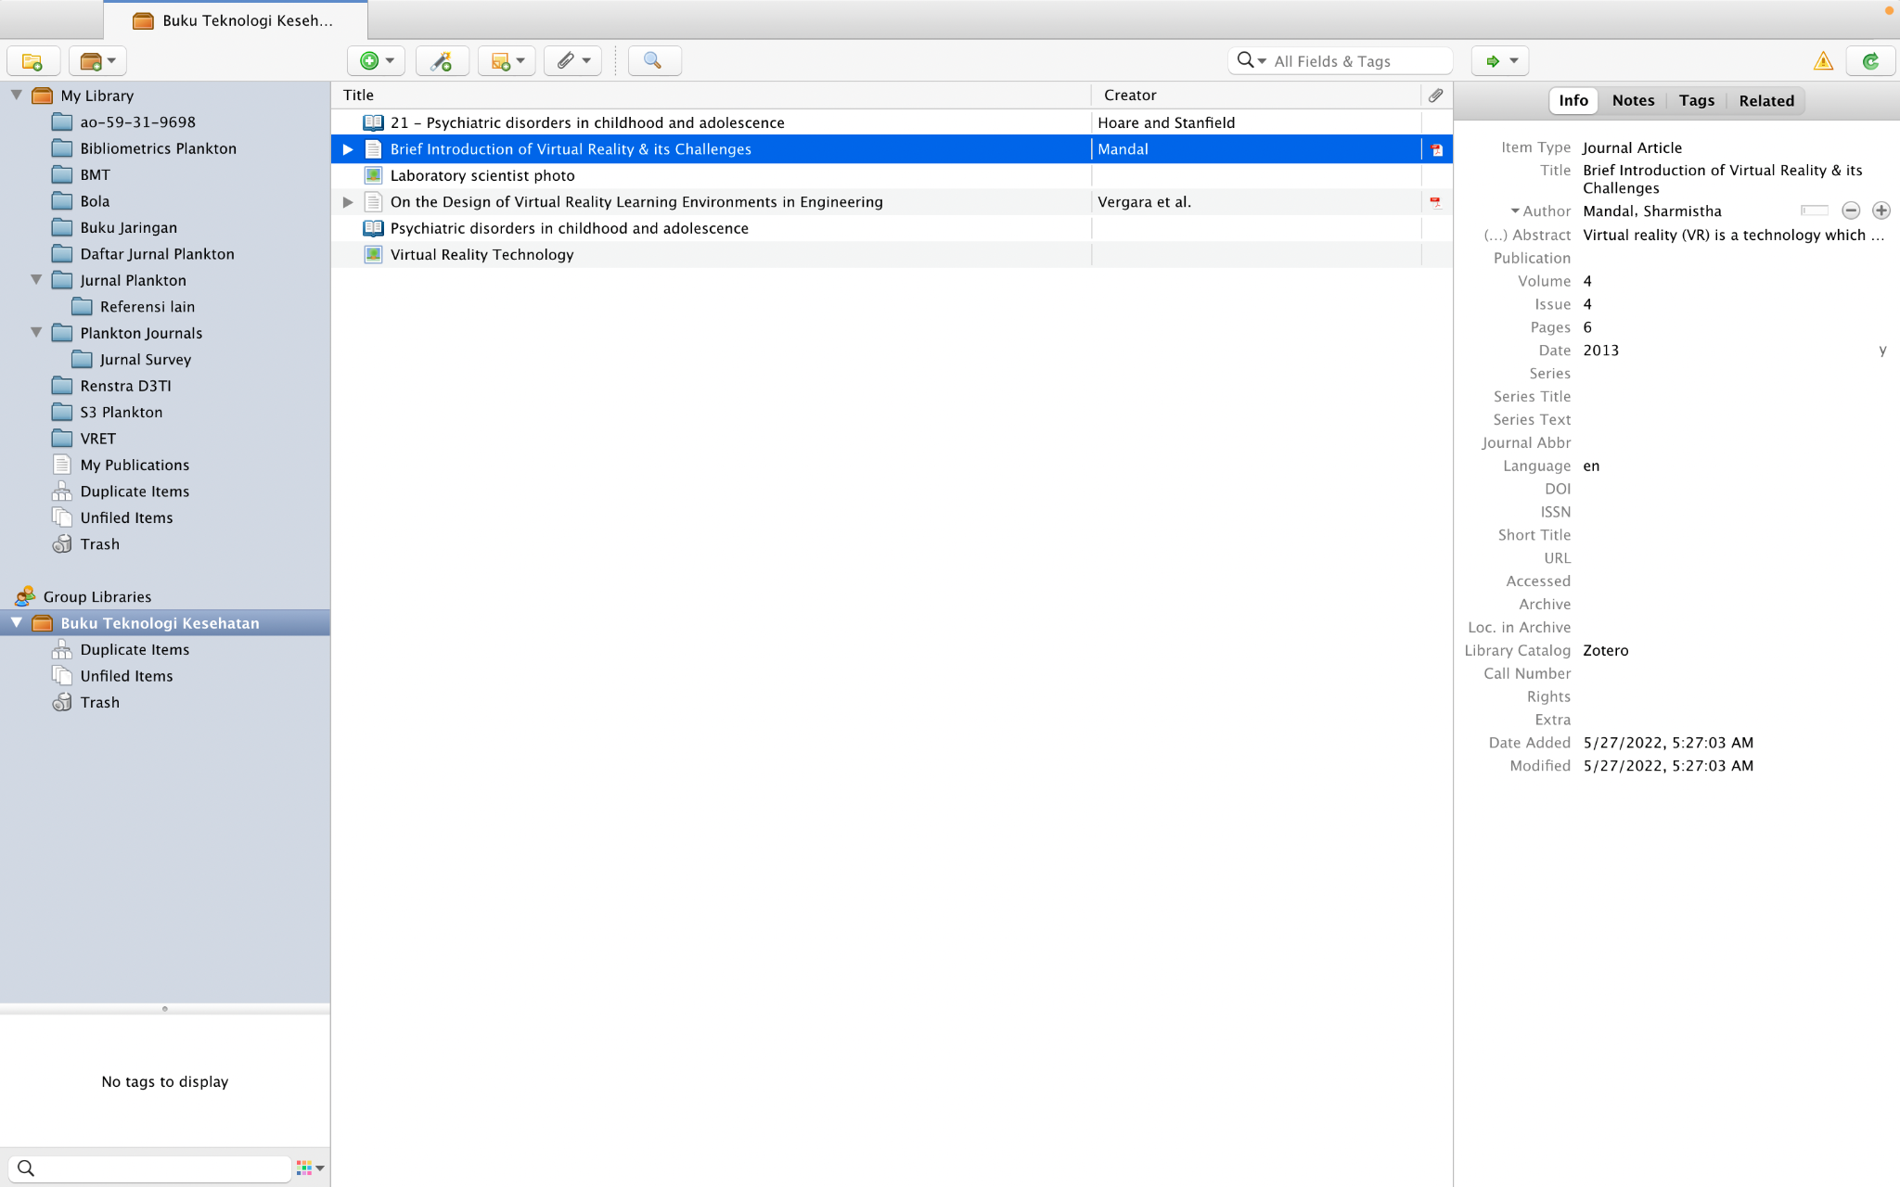
Task: Collapse the Jurnal Plankton collection
Action: tap(36, 279)
